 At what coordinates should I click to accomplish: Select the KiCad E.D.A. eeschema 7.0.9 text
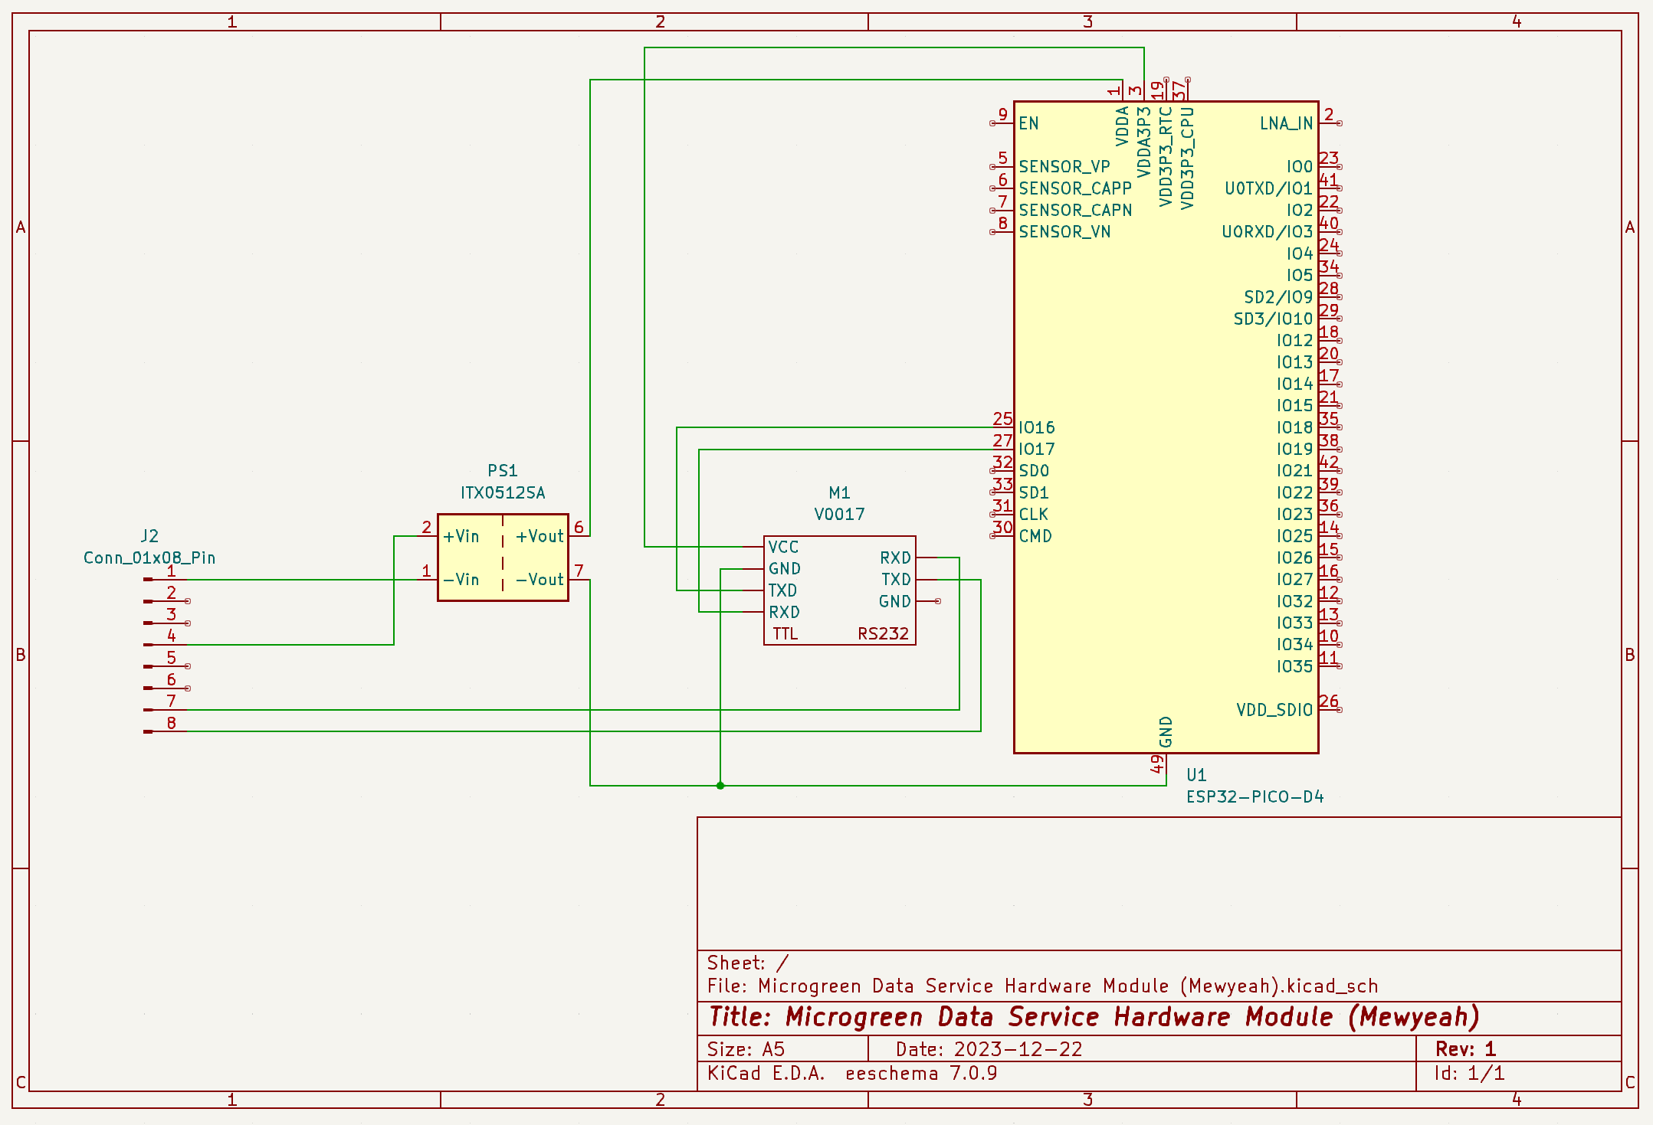click(852, 1073)
